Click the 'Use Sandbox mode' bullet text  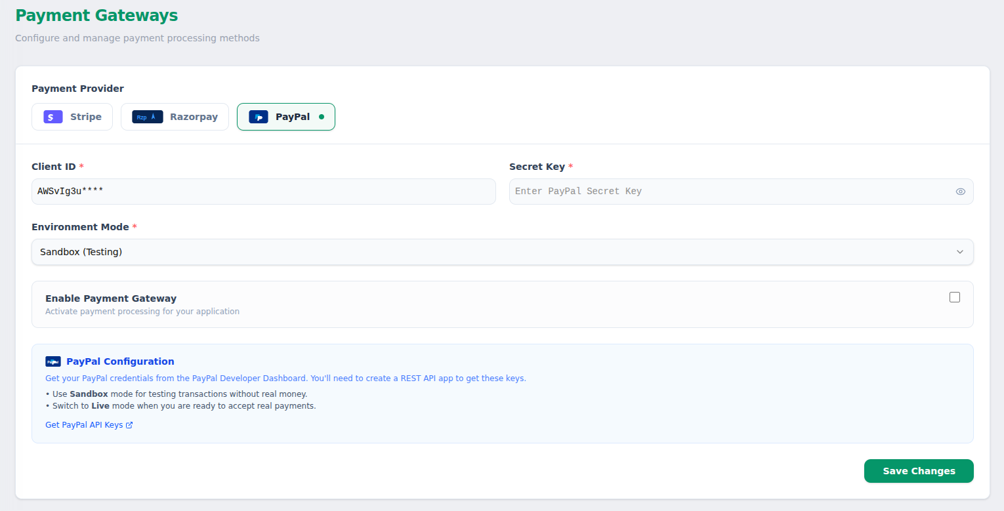177,394
